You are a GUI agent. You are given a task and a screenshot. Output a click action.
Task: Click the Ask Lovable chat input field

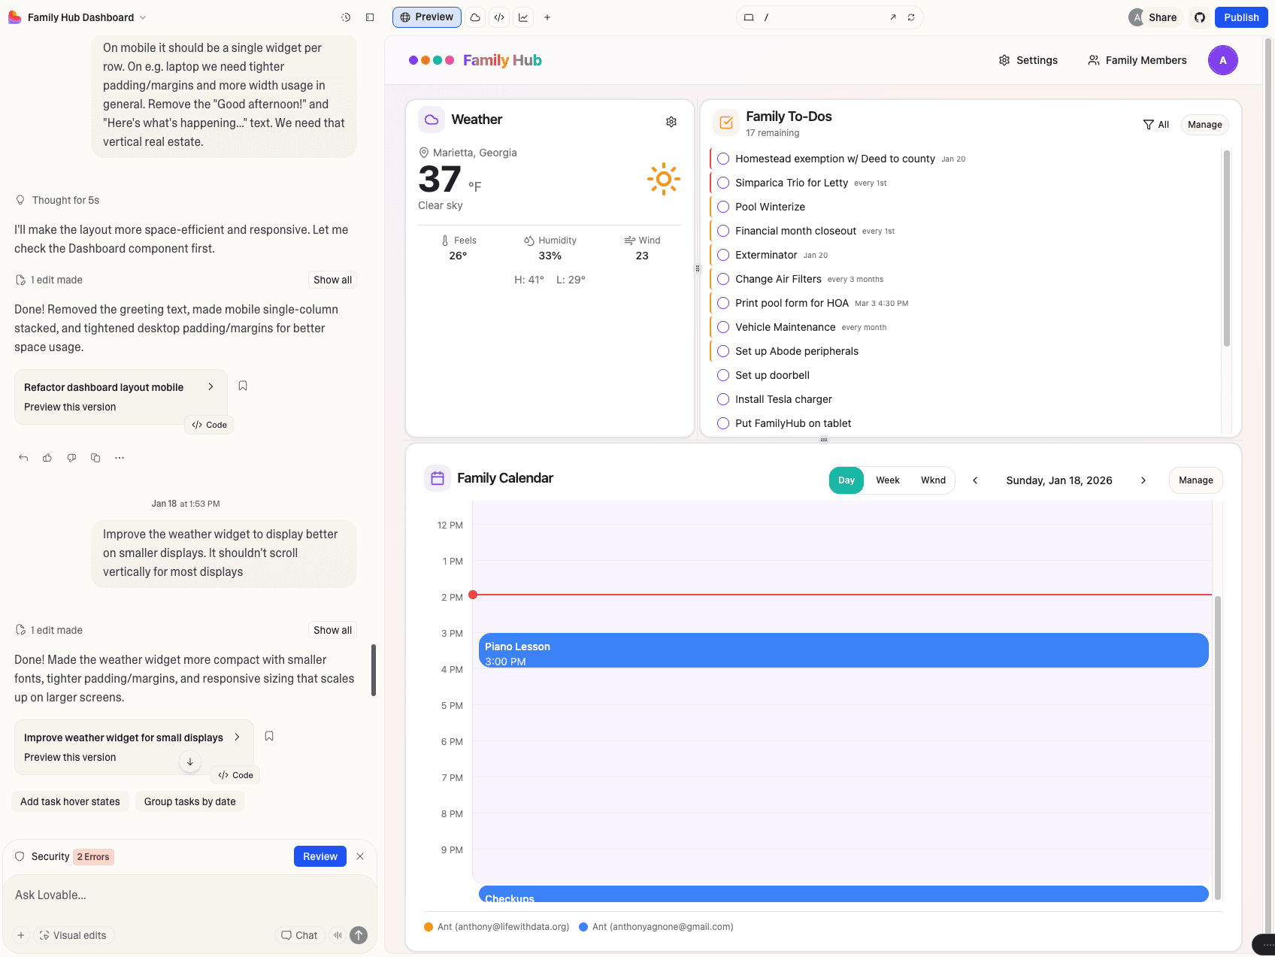point(150,895)
